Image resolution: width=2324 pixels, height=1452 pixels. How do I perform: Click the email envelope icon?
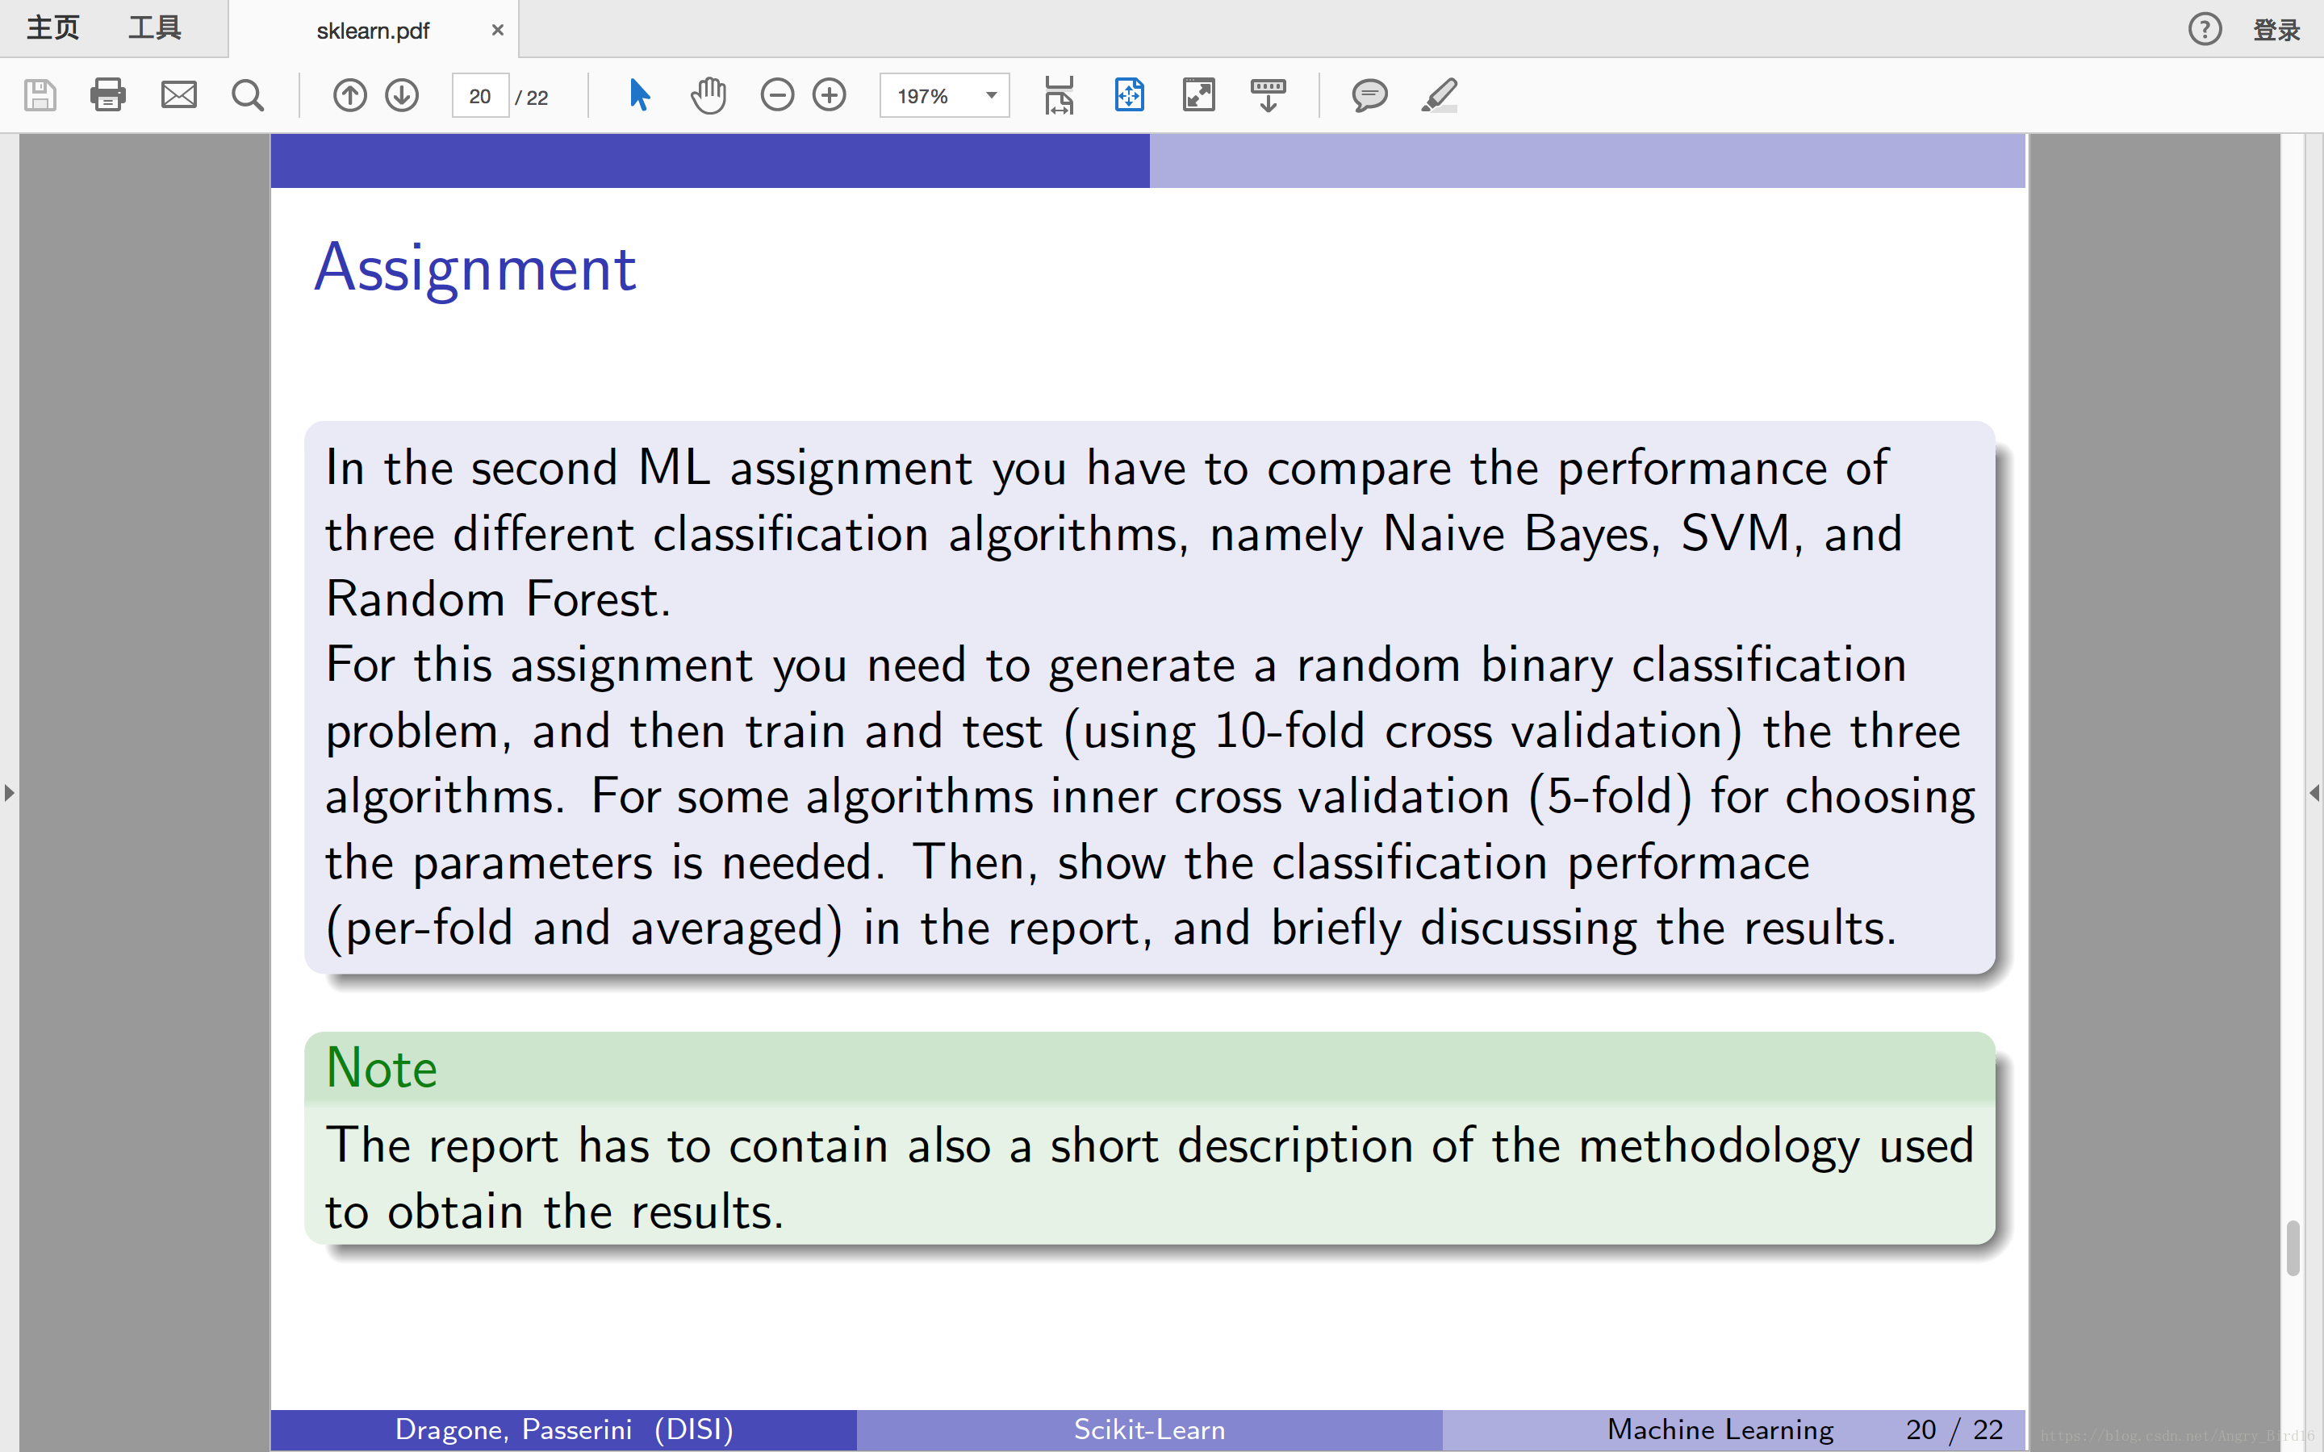click(178, 95)
